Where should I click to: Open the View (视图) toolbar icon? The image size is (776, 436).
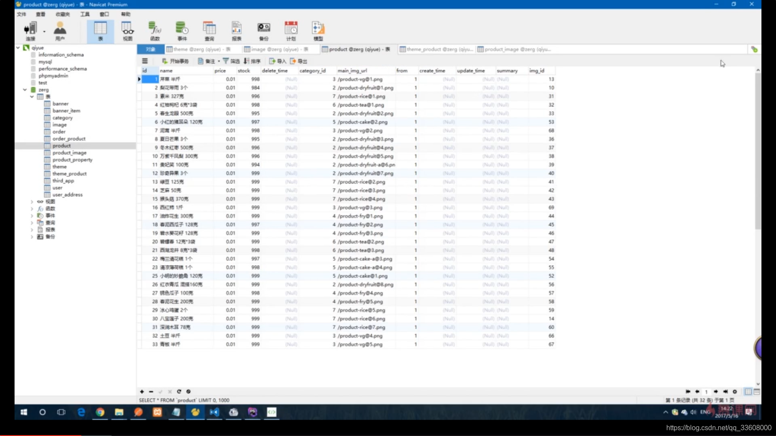pos(127,31)
